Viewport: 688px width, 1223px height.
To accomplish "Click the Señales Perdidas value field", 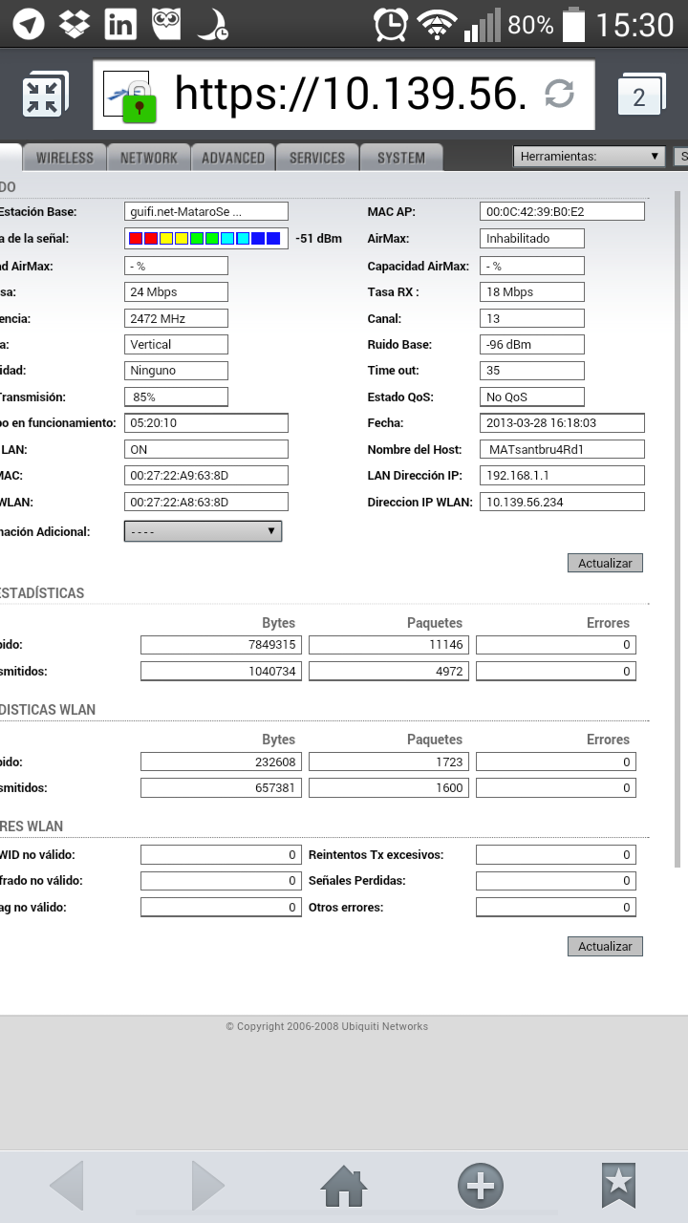I will pyautogui.click(x=556, y=881).
